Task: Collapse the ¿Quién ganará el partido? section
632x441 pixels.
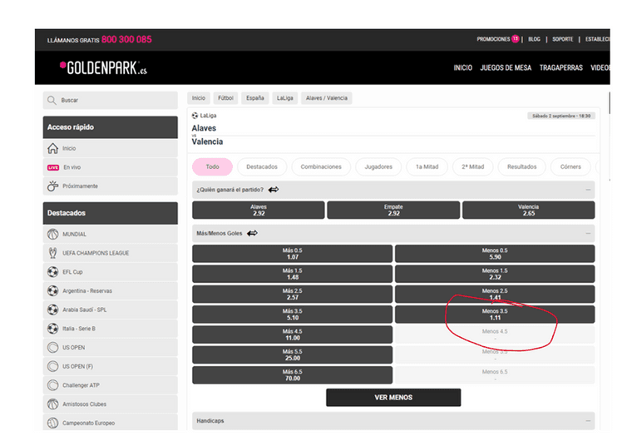Action: [588, 190]
